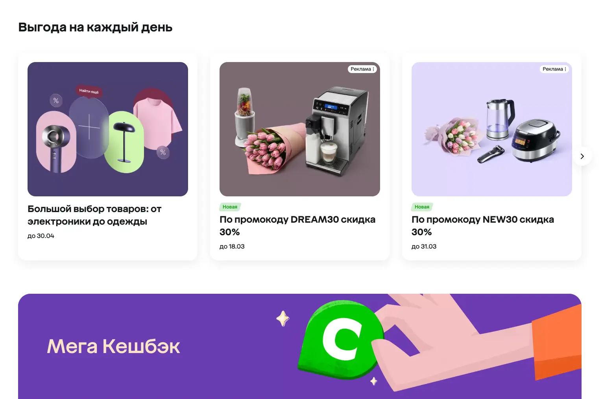This screenshot has width=602, height=399.
Task: Click the kettle and multicooker promo image
Action: (x=492, y=129)
